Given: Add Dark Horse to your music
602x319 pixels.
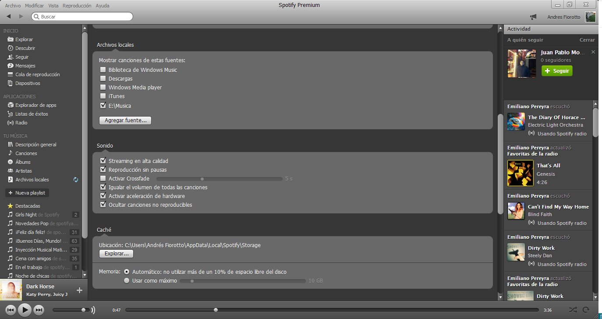Looking at the screenshot, I should click(x=79, y=290).
